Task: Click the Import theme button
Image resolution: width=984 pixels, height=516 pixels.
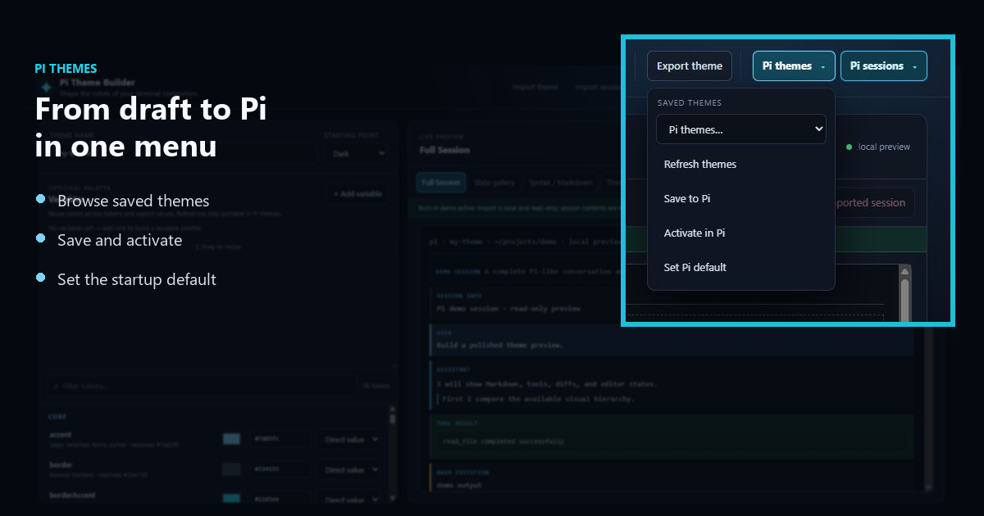Action: [535, 88]
